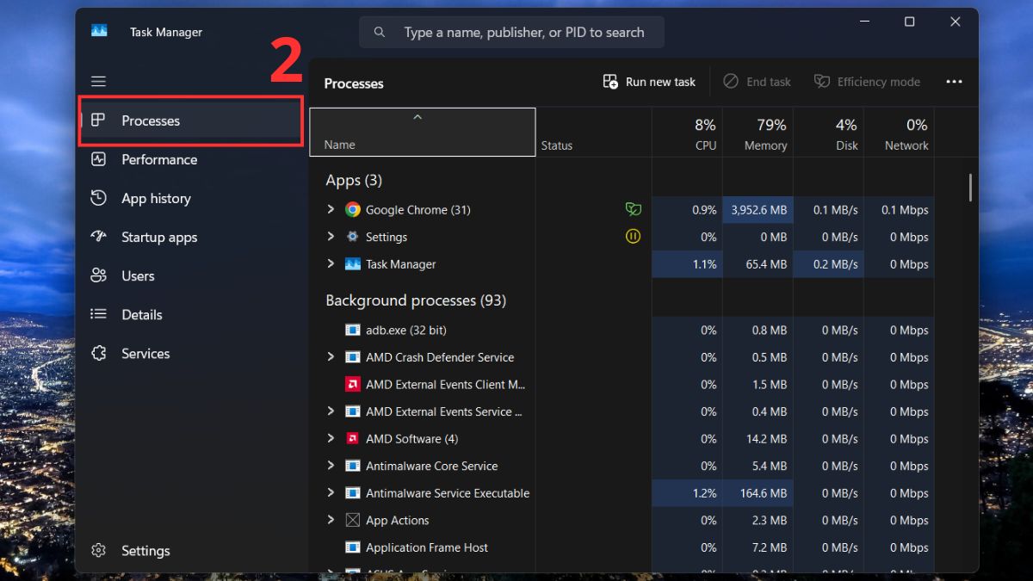The image size is (1033, 581).
Task: Click the Settings gear icon in sidebar
Action: point(98,550)
